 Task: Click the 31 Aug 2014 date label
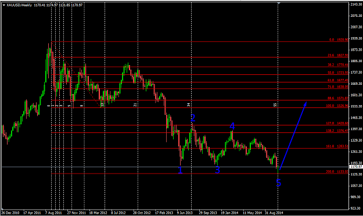(x=274, y=213)
